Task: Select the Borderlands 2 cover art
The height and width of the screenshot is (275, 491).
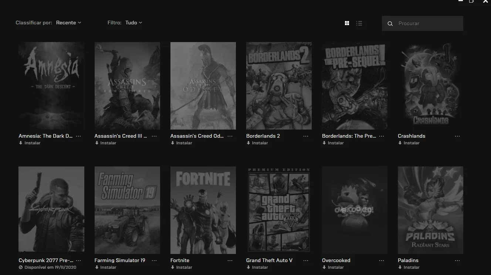Action: (x=279, y=86)
